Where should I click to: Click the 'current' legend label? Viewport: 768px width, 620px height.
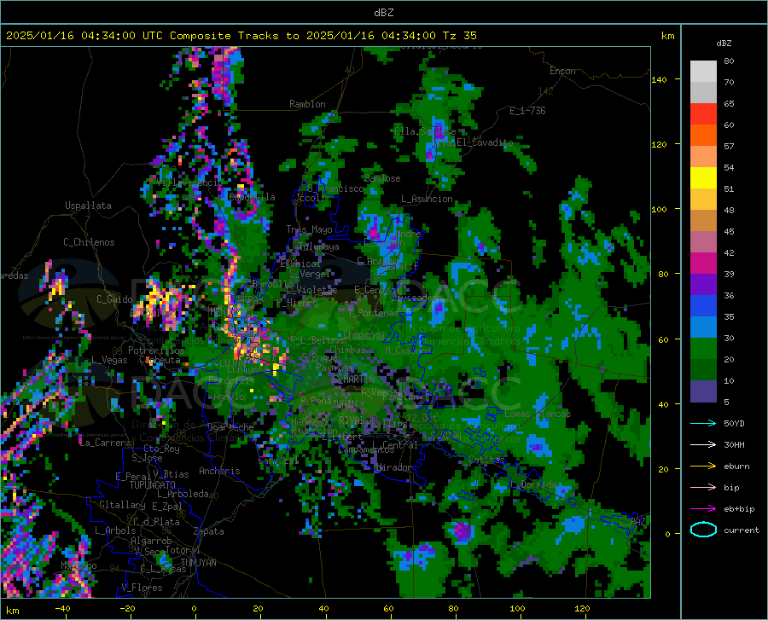pyautogui.click(x=742, y=530)
